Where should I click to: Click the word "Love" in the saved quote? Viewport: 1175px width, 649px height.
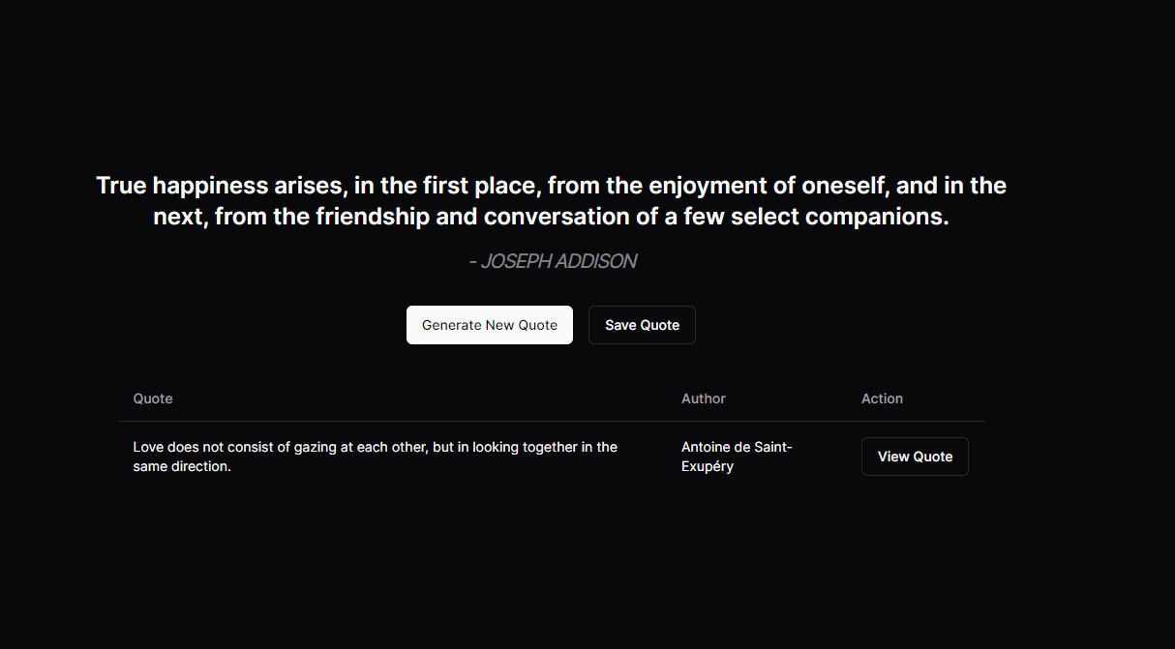pos(148,447)
